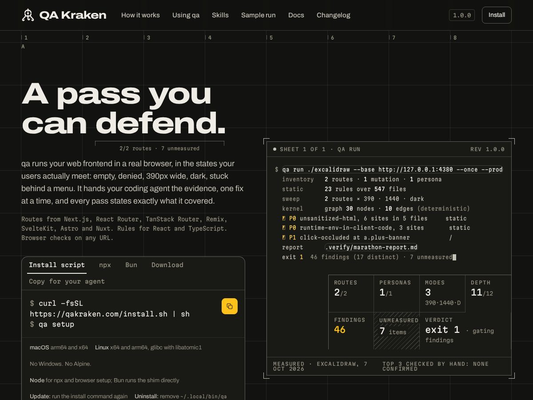
Task: Open the Changelog link
Action: (x=334, y=15)
